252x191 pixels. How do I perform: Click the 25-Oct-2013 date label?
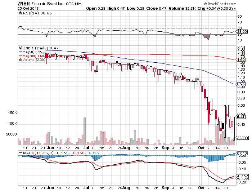coord(28,9)
